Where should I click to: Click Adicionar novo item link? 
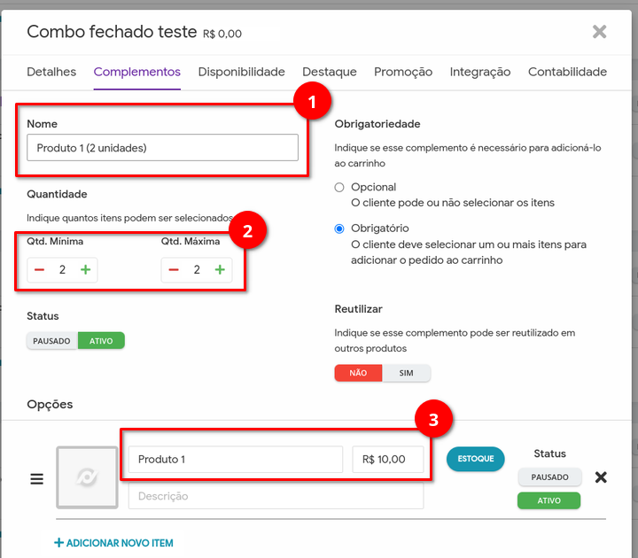113,543
